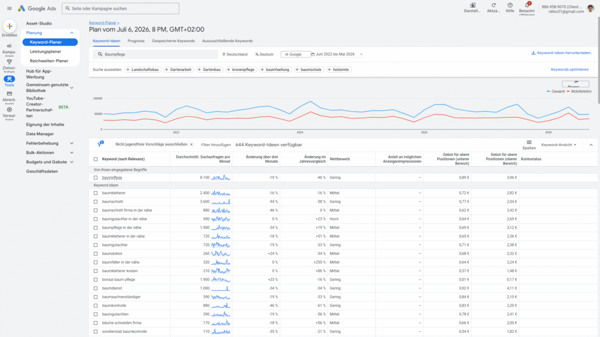Toggle the Gesamt blue legend entry
The image size is (600, 337).
[556, 91]
